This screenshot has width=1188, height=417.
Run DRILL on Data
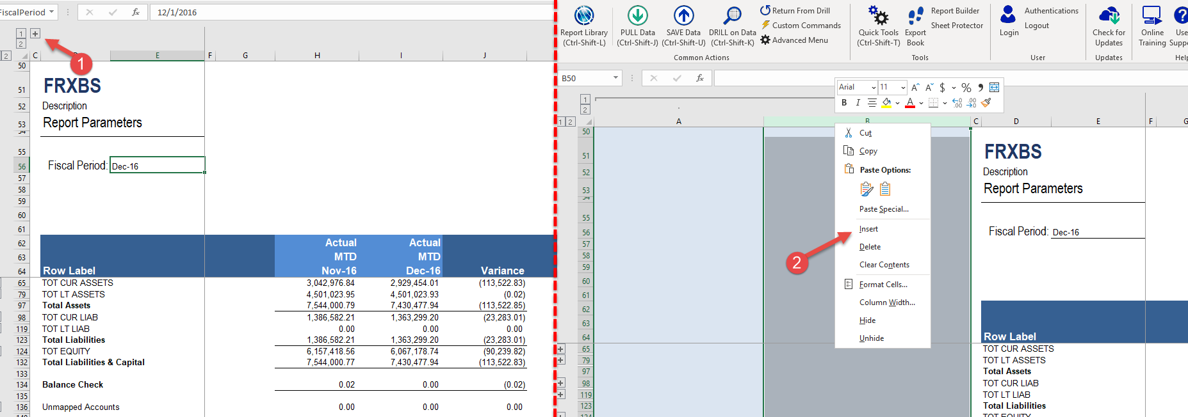click(732, 16)
